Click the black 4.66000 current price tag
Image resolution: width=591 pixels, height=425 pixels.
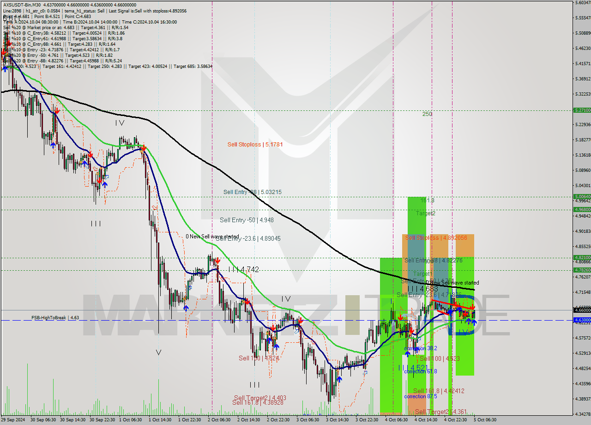point(582,310)
